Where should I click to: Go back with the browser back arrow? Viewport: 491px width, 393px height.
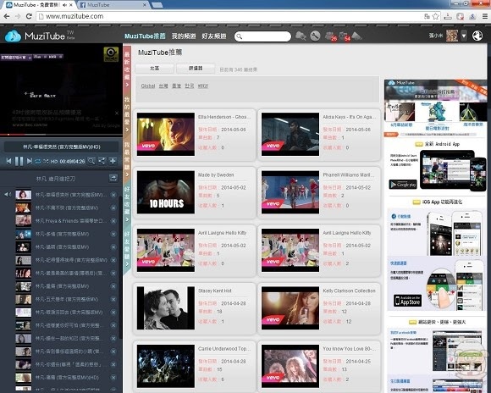point(7,16)
